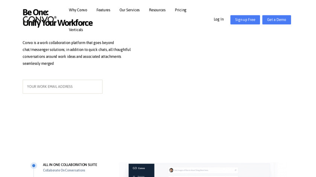
Task: Click the user avatar in the app preview
Action: click(x=171, y=170)
